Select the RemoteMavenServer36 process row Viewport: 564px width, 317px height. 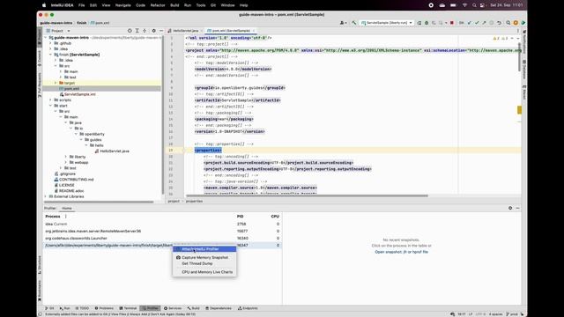162,231
